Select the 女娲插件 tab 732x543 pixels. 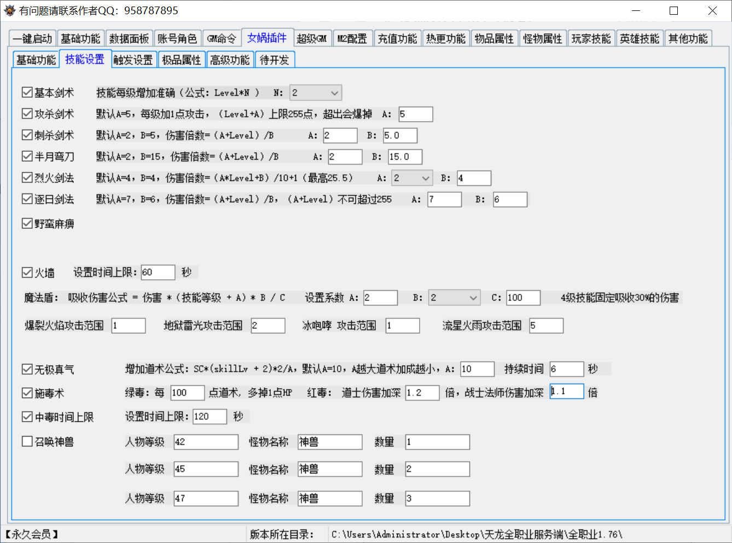(267, 37)
